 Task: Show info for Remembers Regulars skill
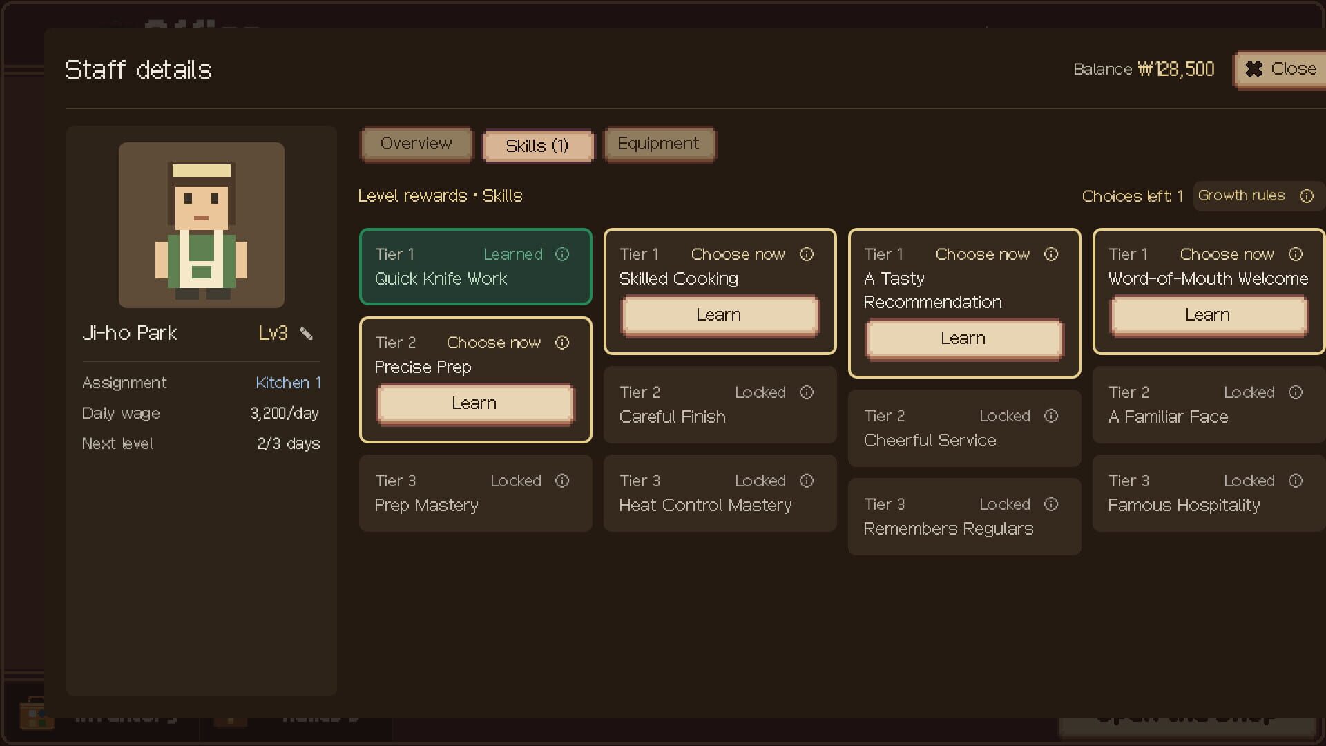1051,504
